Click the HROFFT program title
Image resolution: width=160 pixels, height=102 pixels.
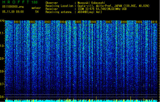[16, 3]
